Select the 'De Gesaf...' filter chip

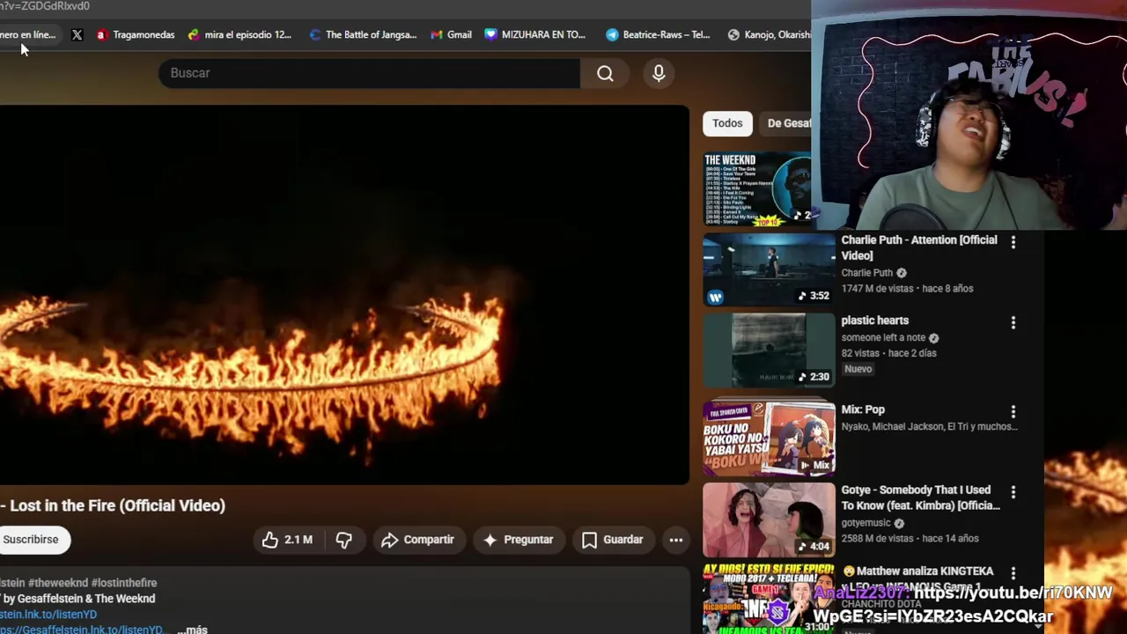click(x=787, y=123)
